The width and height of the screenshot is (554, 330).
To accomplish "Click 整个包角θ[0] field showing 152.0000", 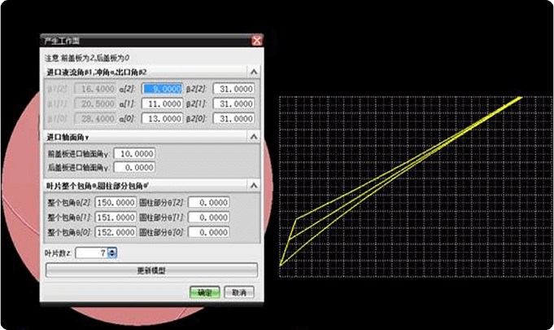I will pyautogui.click(x=116, y=232).
